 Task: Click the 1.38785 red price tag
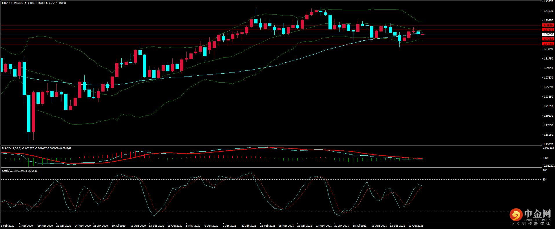[548, 25]
